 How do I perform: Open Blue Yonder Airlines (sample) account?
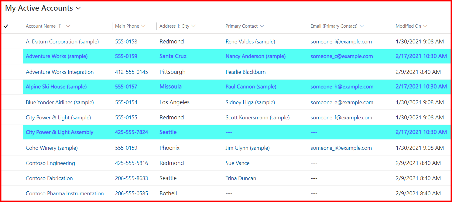60,102
